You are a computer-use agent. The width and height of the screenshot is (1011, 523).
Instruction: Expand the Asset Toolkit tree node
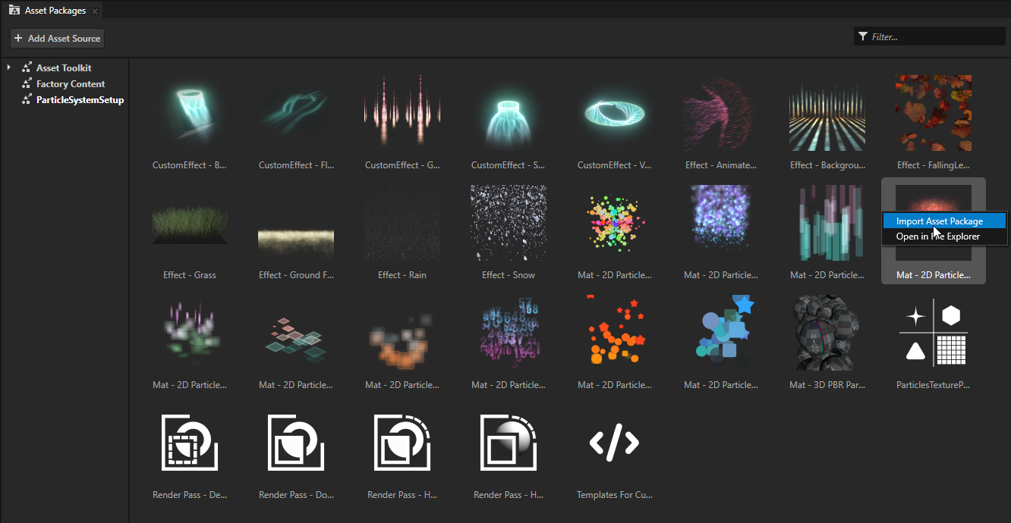point(8,67)
